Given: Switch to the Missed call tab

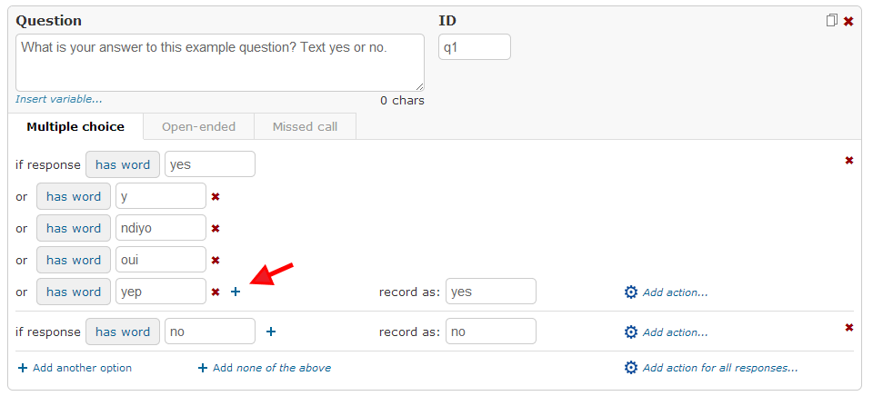Looking at the screenshot, I should [x=306, y=126].
